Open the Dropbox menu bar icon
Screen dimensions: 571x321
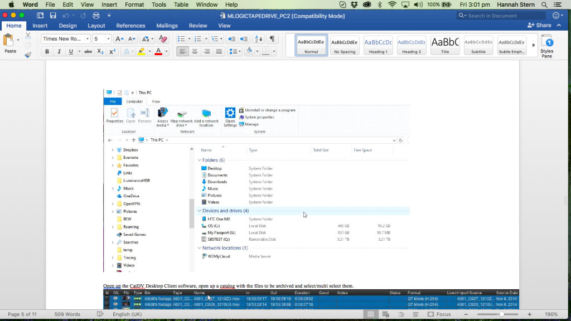pyautogui.click(x=354, y=4)
